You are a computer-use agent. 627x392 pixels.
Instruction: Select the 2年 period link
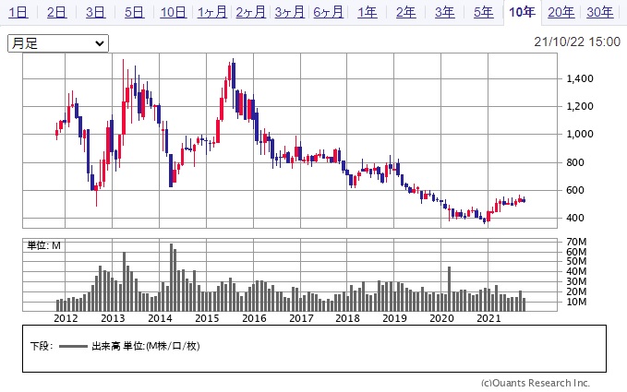click(406, 12)
